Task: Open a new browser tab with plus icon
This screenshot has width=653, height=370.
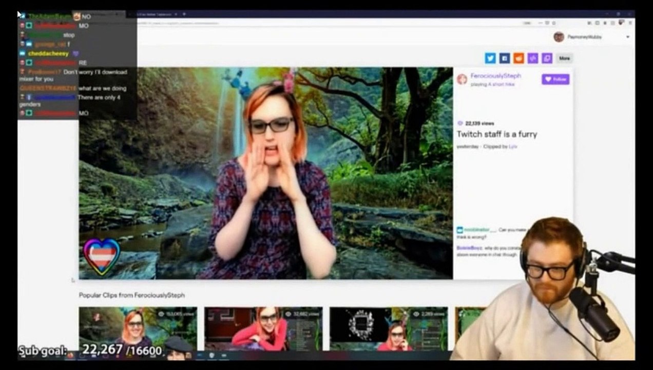Action: pyautogui.click(x=184, y=14)
